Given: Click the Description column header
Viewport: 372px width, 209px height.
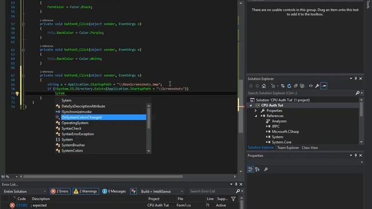Looking at the screenshot, I should click(x=41, y=199).
